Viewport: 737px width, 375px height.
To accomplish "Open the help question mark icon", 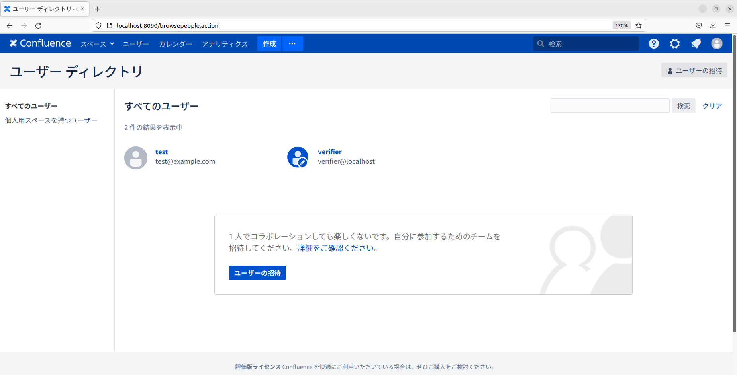I will (653, 43).
